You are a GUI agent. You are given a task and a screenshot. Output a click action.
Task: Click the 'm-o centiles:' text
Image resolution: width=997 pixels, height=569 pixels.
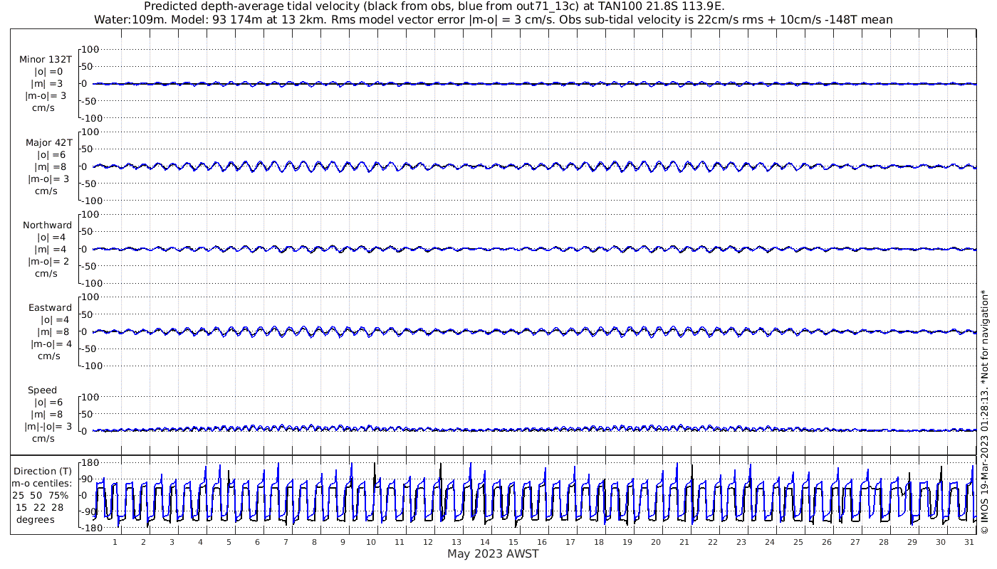(x=42, y=484)
